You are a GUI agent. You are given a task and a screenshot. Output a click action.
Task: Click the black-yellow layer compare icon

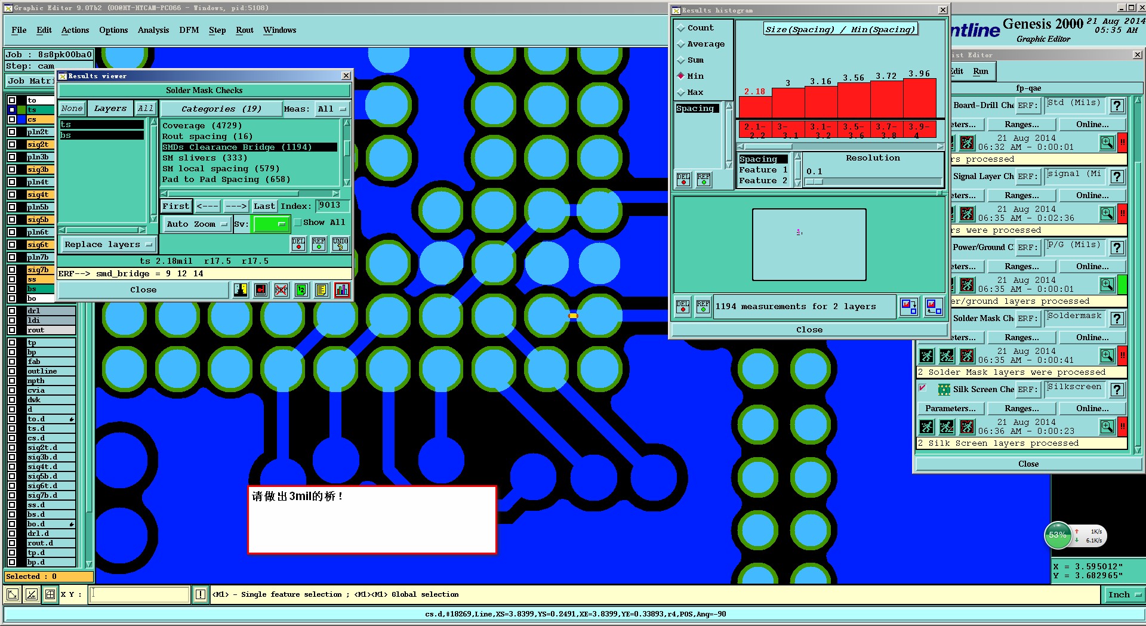point(241,290)
